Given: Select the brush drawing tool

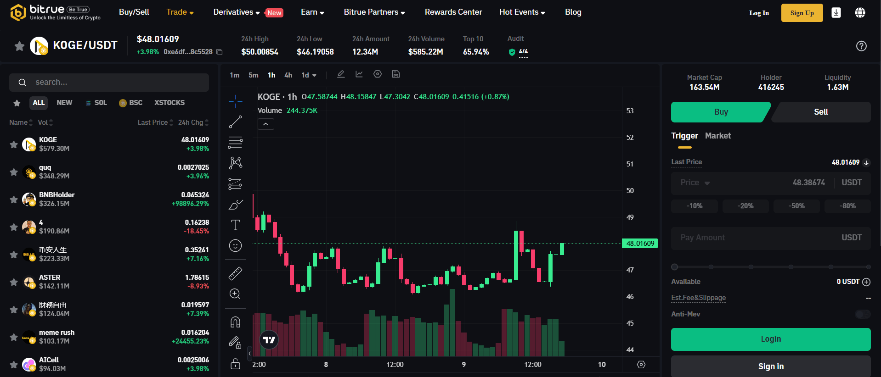Looking at the screenshot, I should coord(235,205).
